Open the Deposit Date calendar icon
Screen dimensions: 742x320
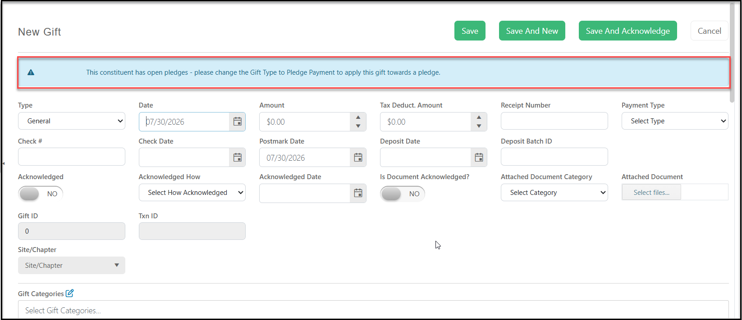(479, 158)
